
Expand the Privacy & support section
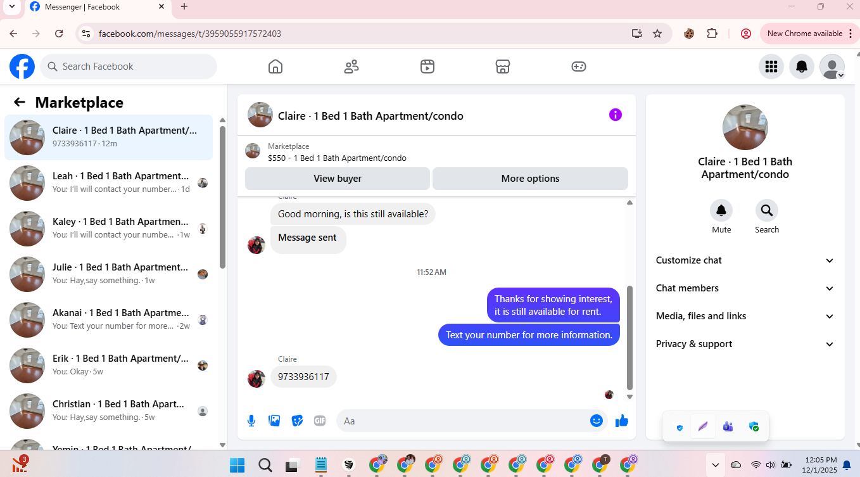pos(745,344)
